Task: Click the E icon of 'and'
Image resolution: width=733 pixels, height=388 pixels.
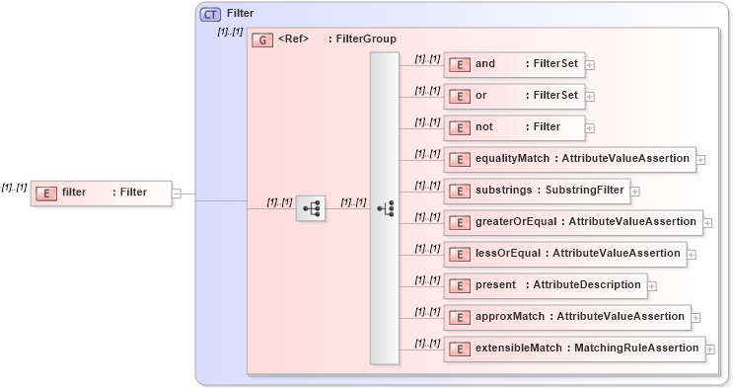Action: click(460, 65)
